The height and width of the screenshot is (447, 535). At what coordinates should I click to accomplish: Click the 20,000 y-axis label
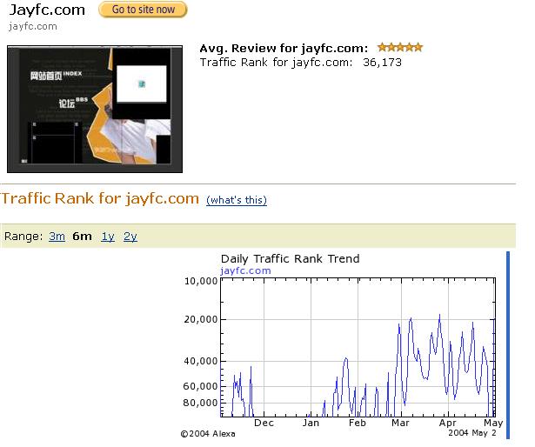(x=201, y=319)
